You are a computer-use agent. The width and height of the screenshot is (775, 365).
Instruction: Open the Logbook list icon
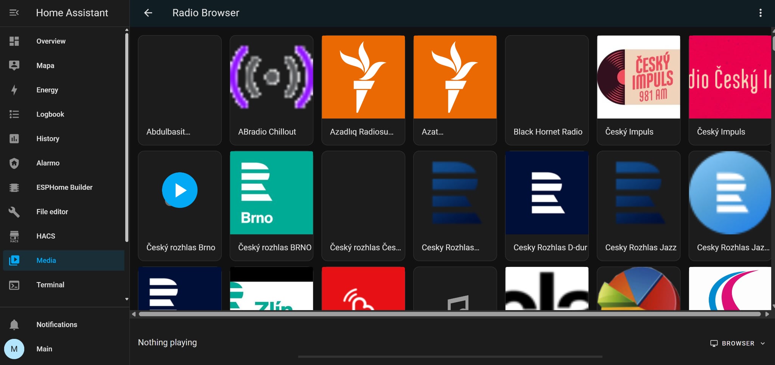(14, 114)
